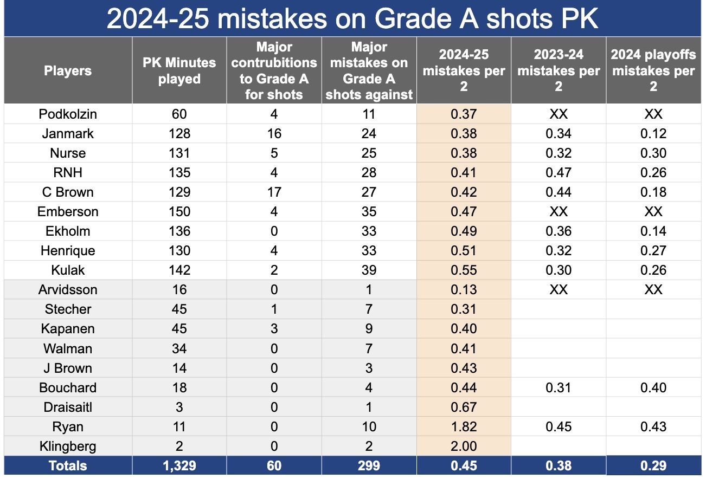The image size is (706, 479).
Task: Select the 'Players' column header
Action: pos(68,70)
